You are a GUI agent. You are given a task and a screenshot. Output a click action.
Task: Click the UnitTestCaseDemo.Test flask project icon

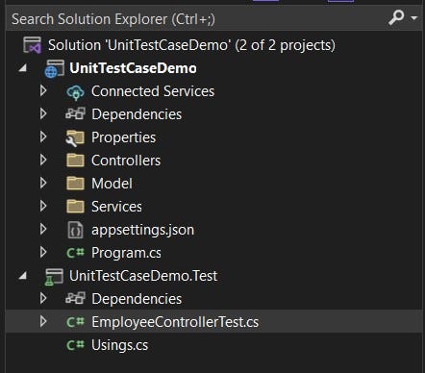(x=54, y=277)
